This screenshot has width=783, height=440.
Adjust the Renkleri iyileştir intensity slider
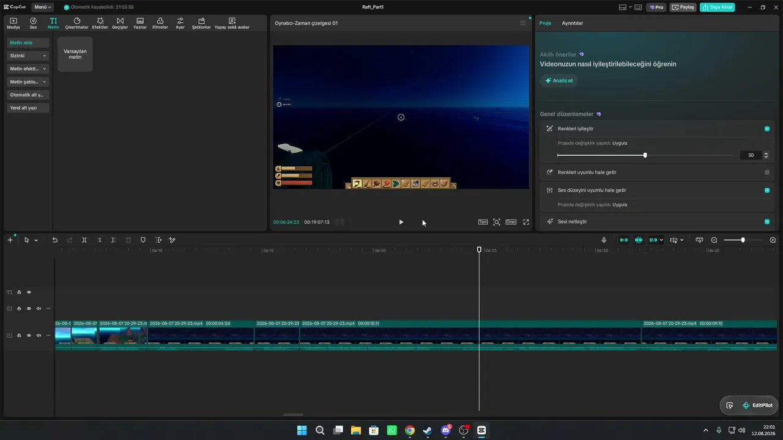click(x=645, y=155)
